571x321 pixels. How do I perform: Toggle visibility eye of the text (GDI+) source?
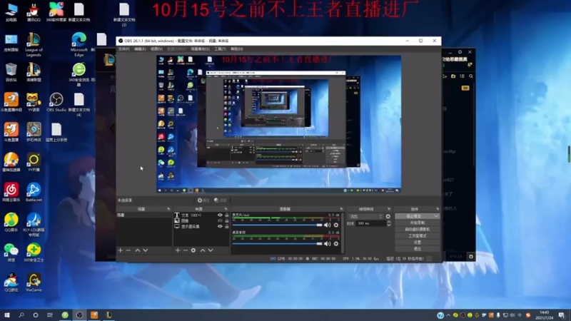tap(220, 215)
